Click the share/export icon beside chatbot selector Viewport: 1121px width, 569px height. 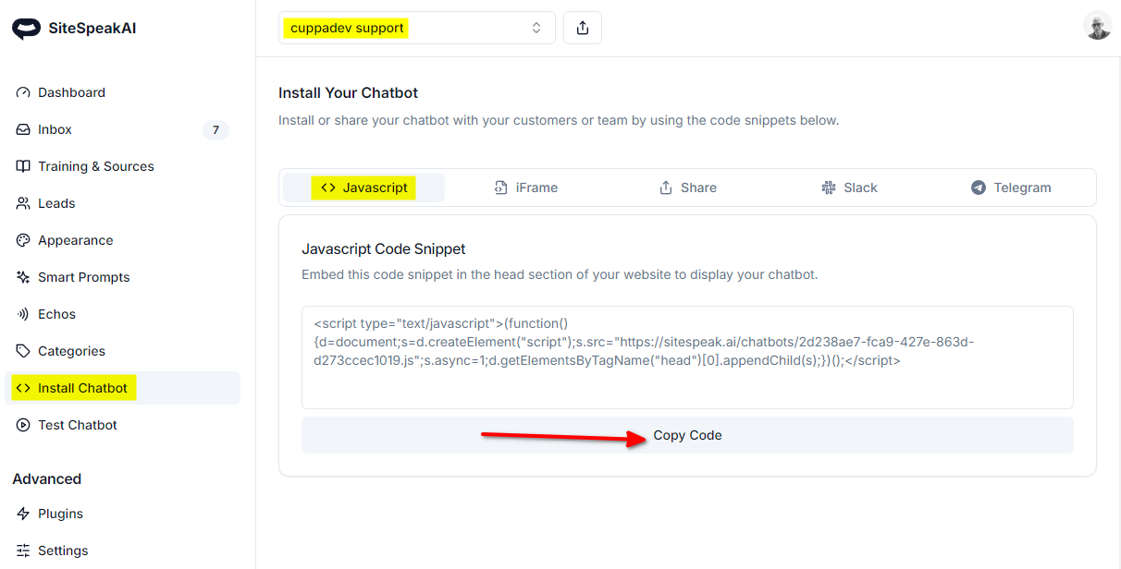click(x=583, y=28)
